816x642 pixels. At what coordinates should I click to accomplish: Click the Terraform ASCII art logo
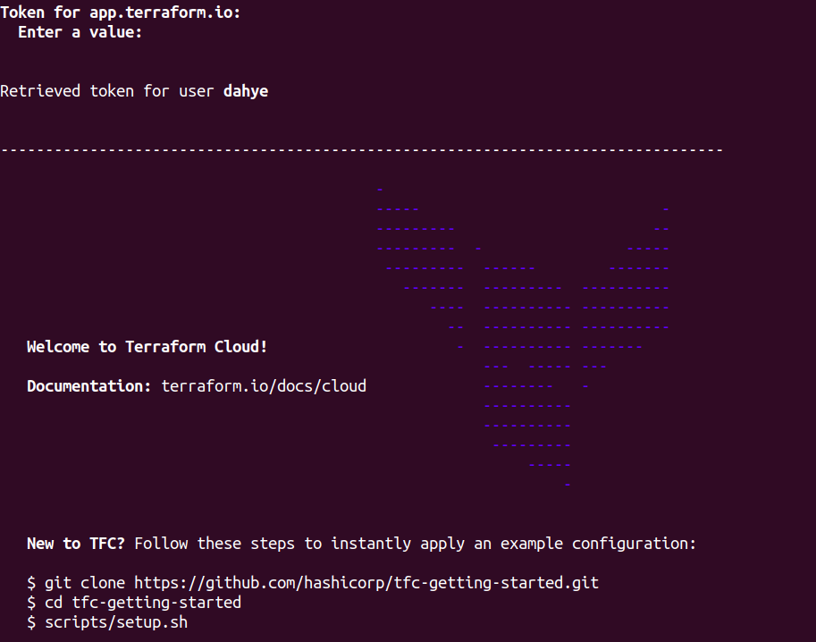523,337
